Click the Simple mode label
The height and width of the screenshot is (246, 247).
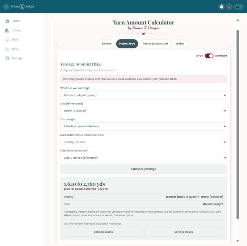(x=199, y=56)
